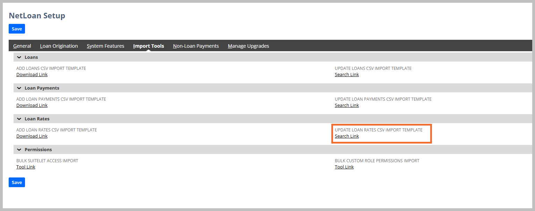The image size is (535, 211).
Task: Click the ADD LOANS CSV IMPORT TEMPLATE label
Action: (x=51, y=68)
